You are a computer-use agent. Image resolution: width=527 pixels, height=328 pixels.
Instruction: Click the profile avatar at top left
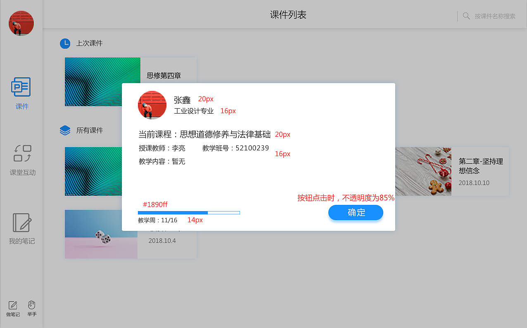21,23
